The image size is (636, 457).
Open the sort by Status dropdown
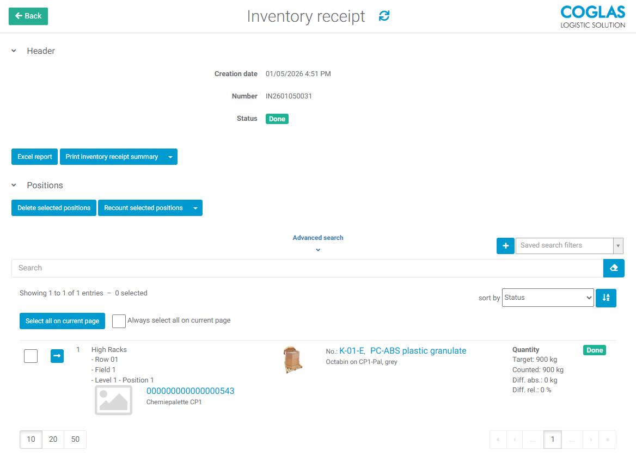click(547, 298)
